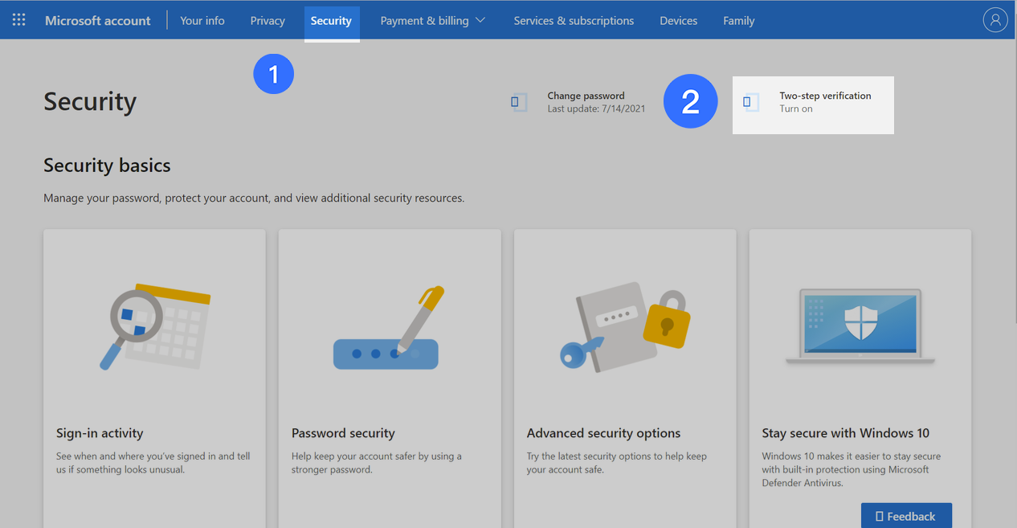
Task: Click the account profile avatar icon
Action: tap(995, 20)
